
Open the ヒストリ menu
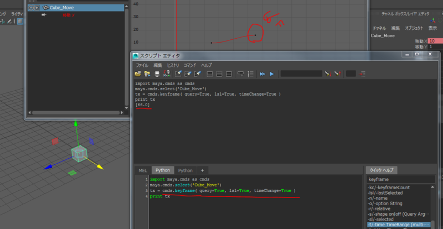(173, 65)
